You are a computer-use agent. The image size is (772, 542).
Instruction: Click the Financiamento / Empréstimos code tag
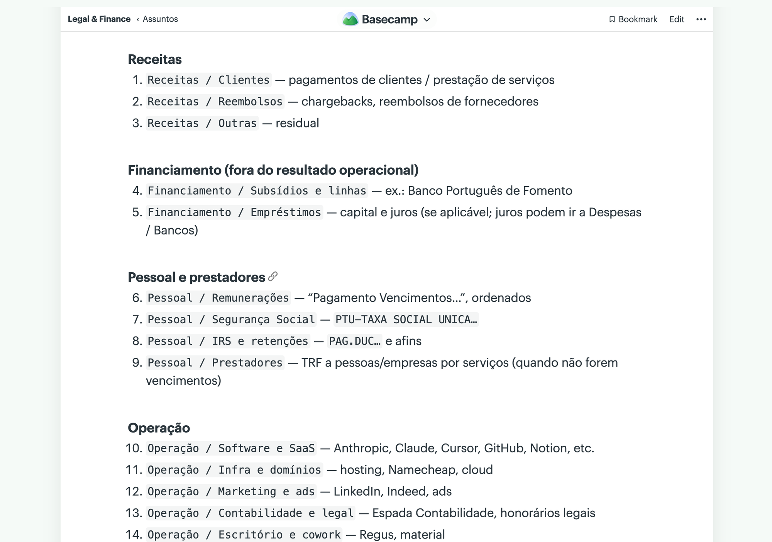tap(234, 212)
